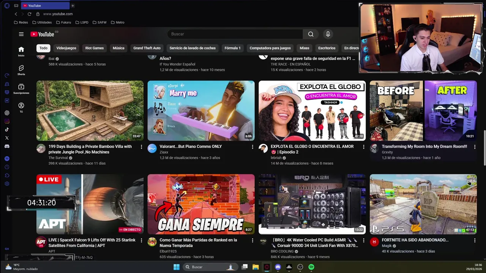Select the Riot Games filter chip
486x273 pixels.
95,48
